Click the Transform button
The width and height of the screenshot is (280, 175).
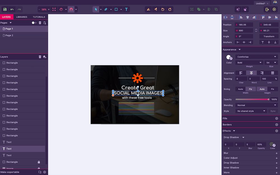[269, 36]
